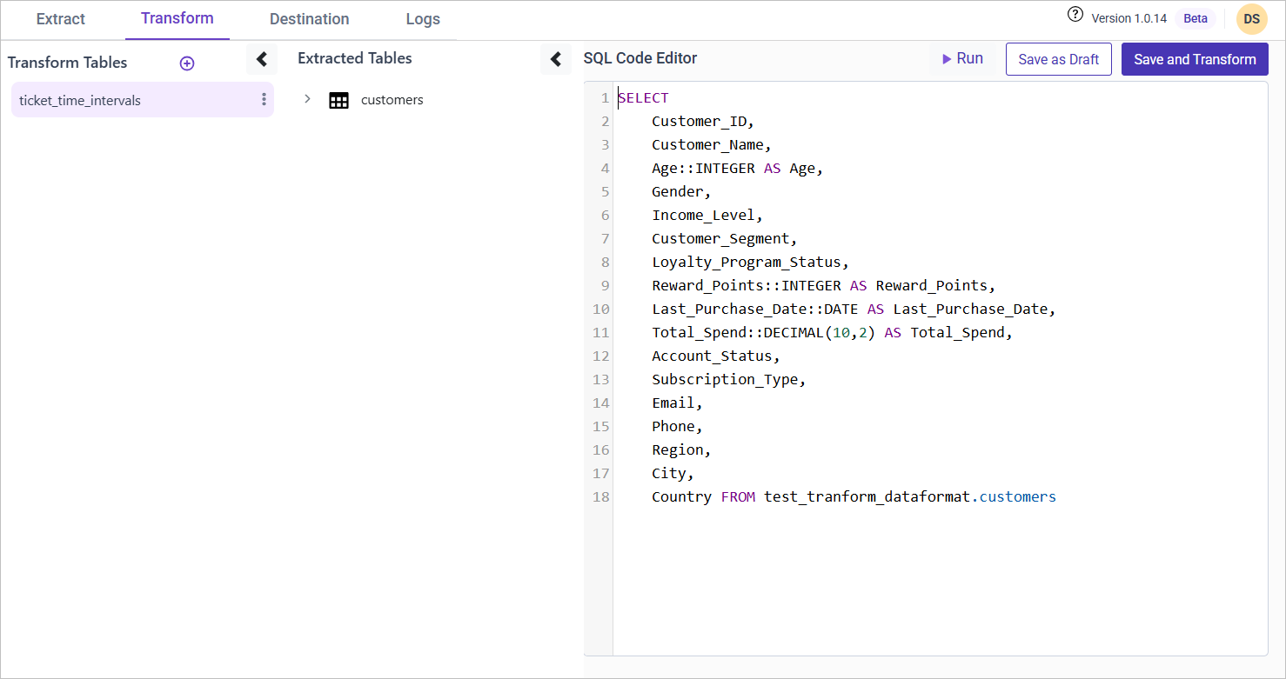Open the DS user avatar
The height and width of the screenshot is (679, 1286).
tap(1251, 19)
